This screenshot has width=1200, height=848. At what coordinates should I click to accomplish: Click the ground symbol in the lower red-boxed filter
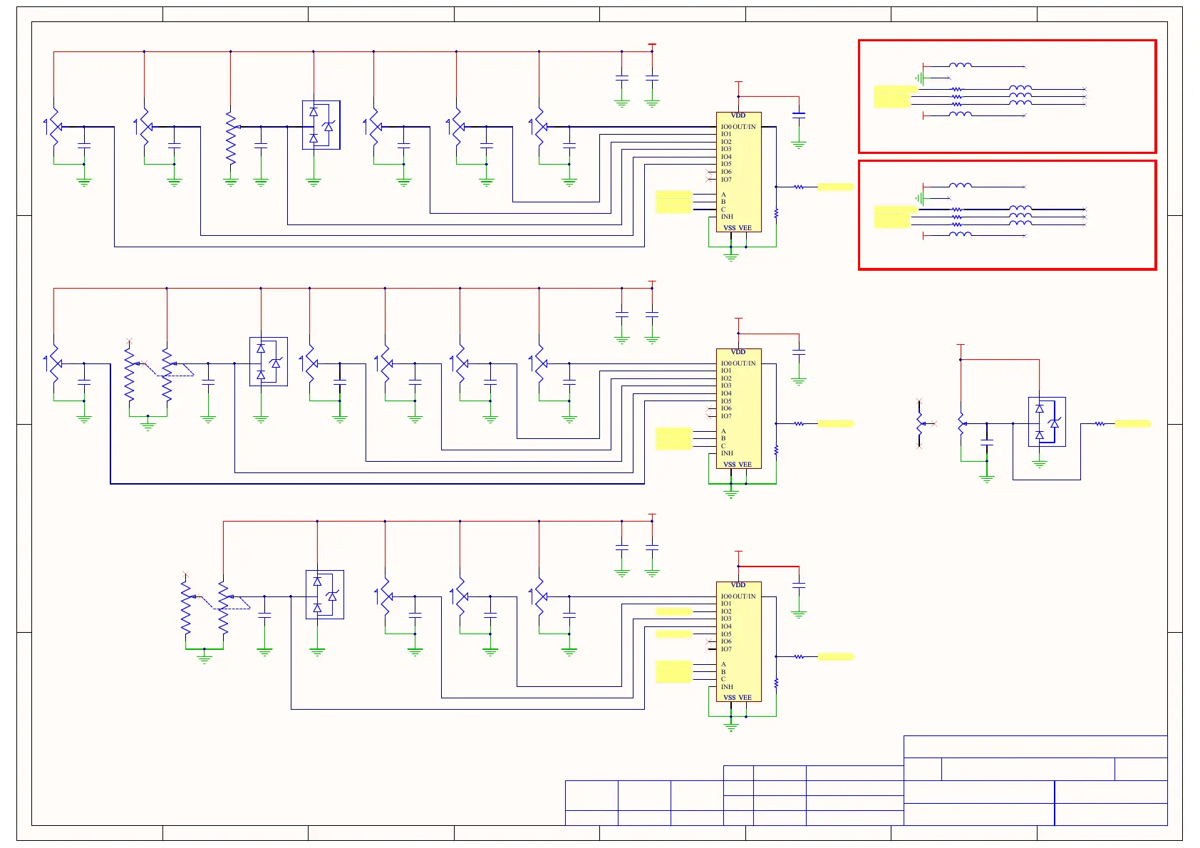point(920,198)
